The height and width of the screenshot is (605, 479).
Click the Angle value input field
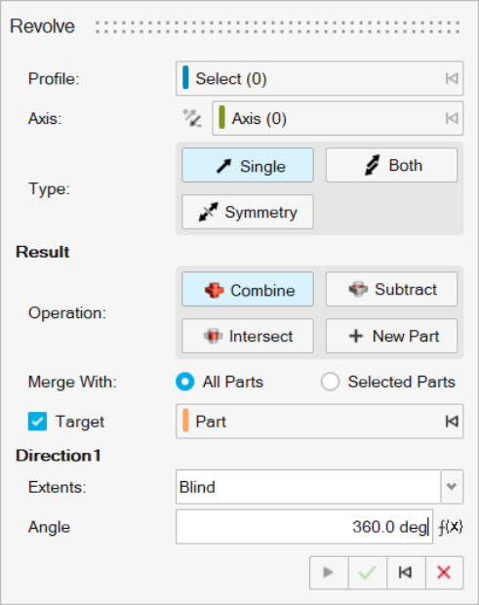click(304, 527)
